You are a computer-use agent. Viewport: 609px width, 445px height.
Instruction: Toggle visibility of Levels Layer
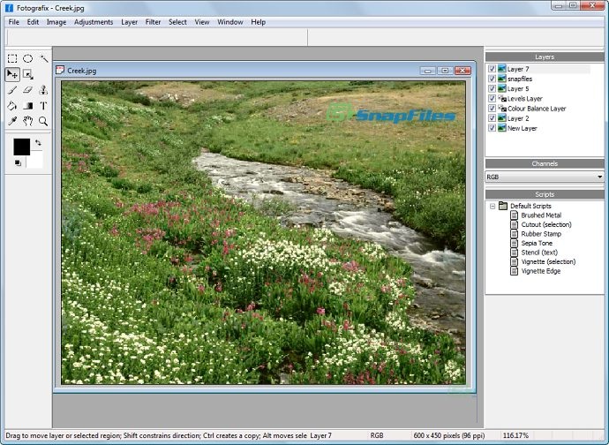pos(492,99)
